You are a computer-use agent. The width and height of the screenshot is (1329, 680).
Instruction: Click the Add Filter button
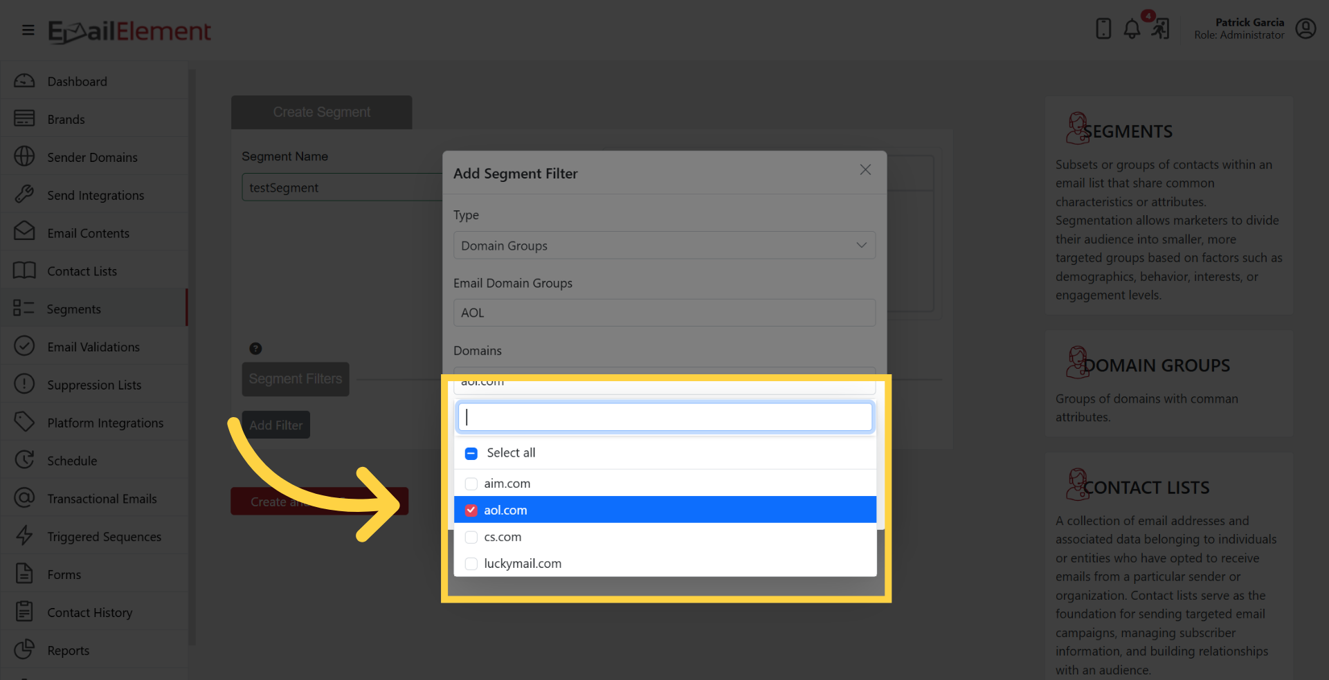[x=275, y=425]
